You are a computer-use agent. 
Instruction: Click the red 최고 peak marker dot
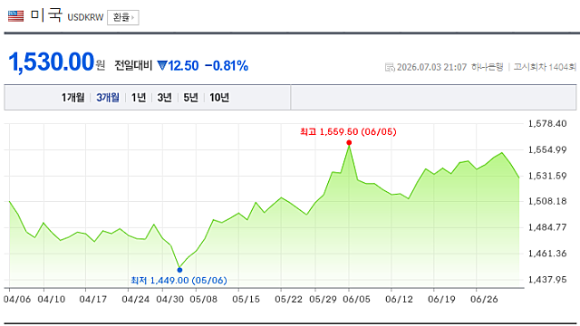[349, 143]
